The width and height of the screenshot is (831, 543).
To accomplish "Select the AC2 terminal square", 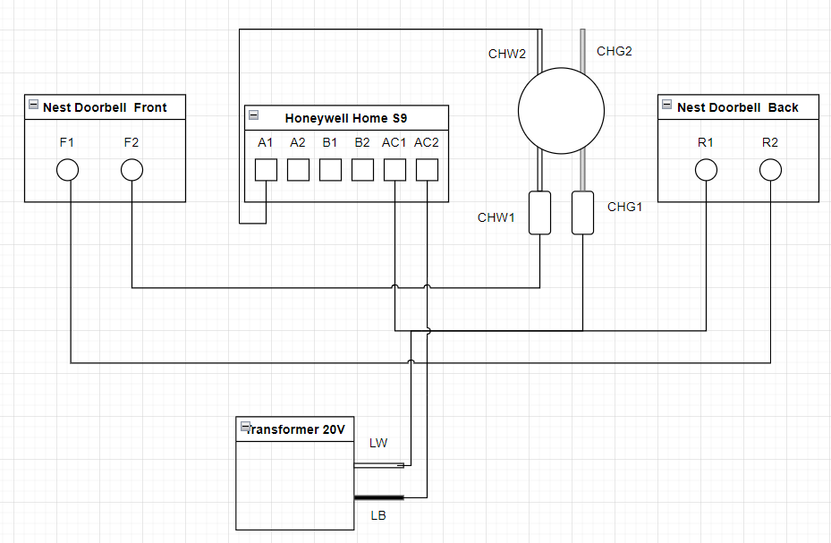I will tap(427, 170).
